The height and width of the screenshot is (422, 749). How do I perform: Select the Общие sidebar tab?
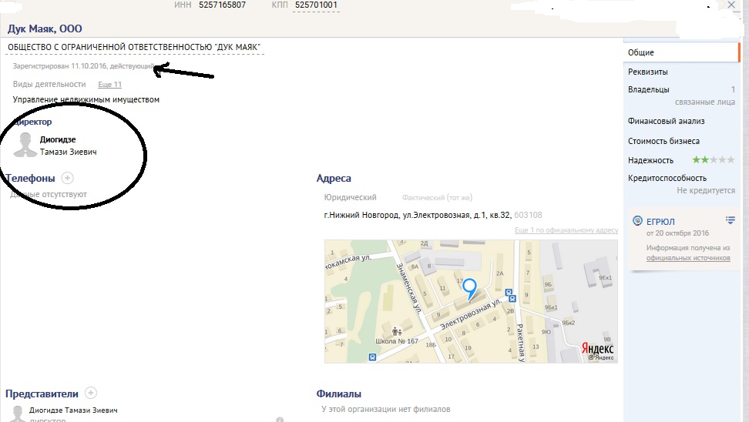(641, 52)
